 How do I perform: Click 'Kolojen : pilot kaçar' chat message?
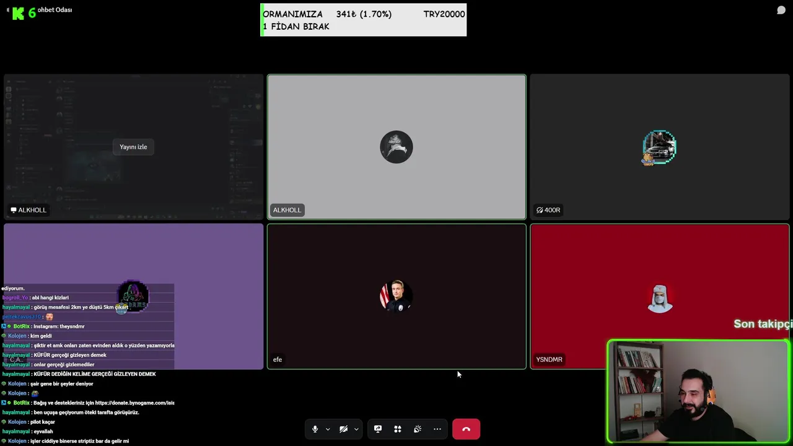pyautogui.click(x=28, y=422)
